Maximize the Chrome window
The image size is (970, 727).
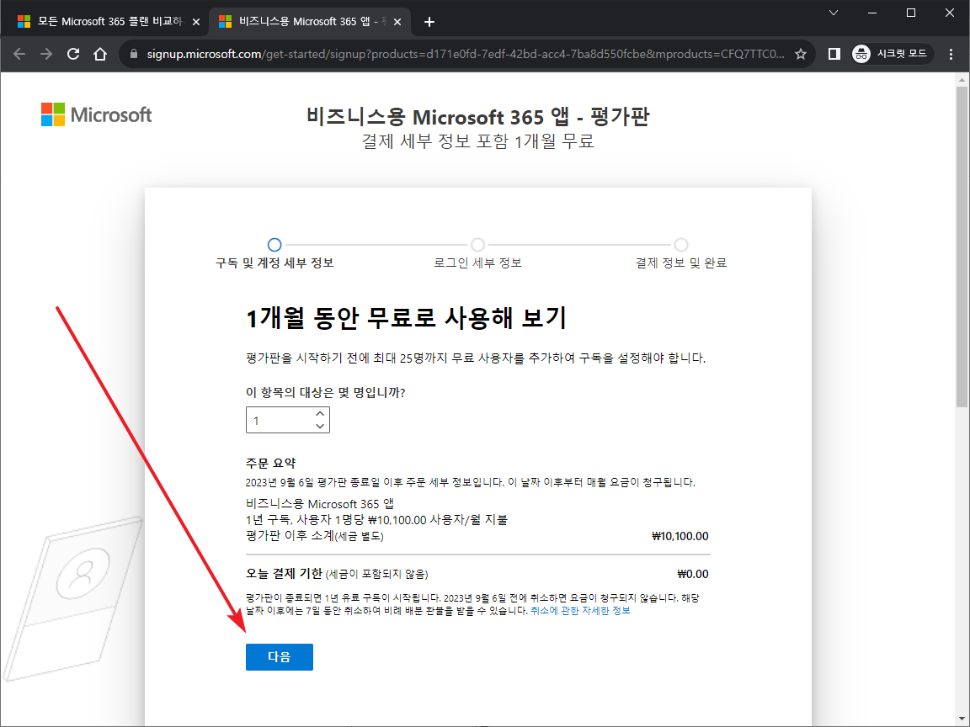911,13
